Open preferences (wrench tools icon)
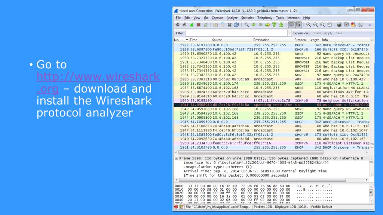This screenshot has height=215, width=383. (x=360, y=25)
